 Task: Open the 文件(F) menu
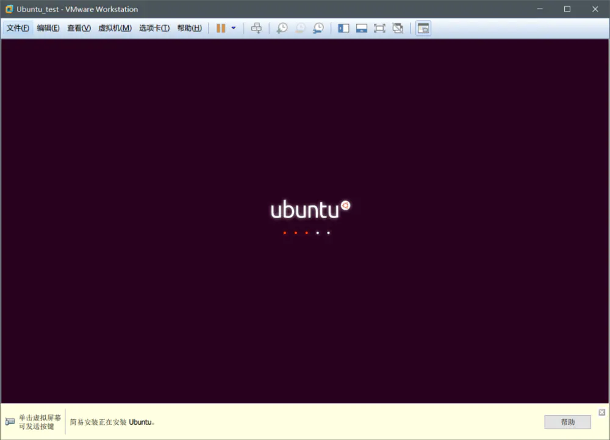click(18, 28)
